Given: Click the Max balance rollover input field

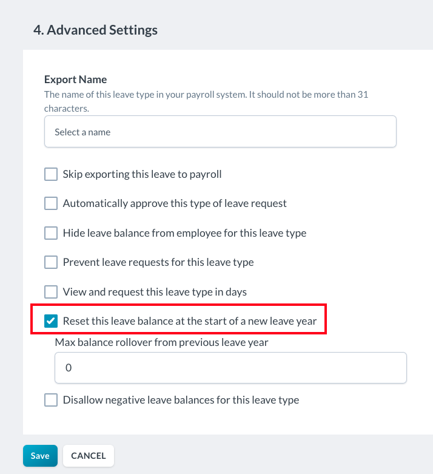Looking at the screenshot, I should [230, 368].
